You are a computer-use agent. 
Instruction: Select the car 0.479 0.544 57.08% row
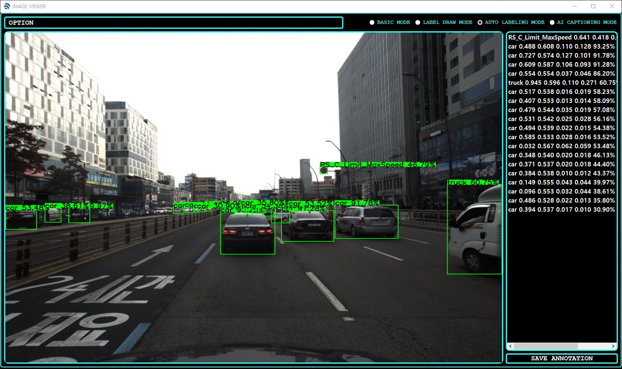tap(562, 110)
